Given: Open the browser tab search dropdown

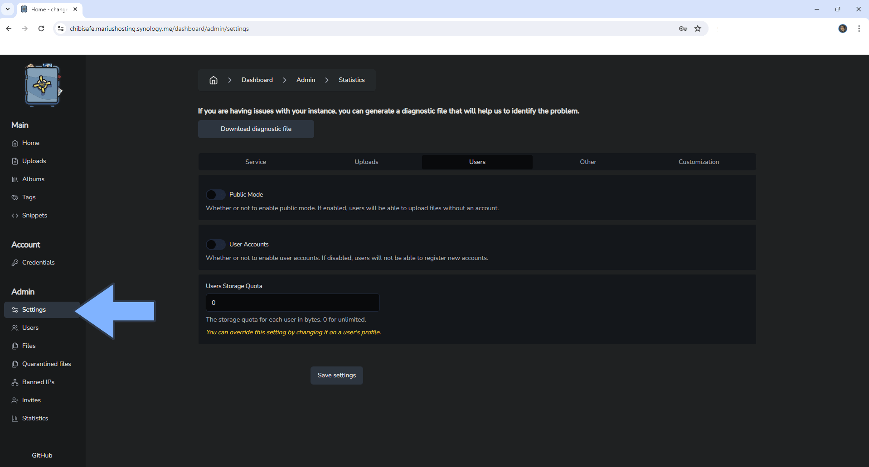Looking at the screenshot, I should [x=7, y=9].
